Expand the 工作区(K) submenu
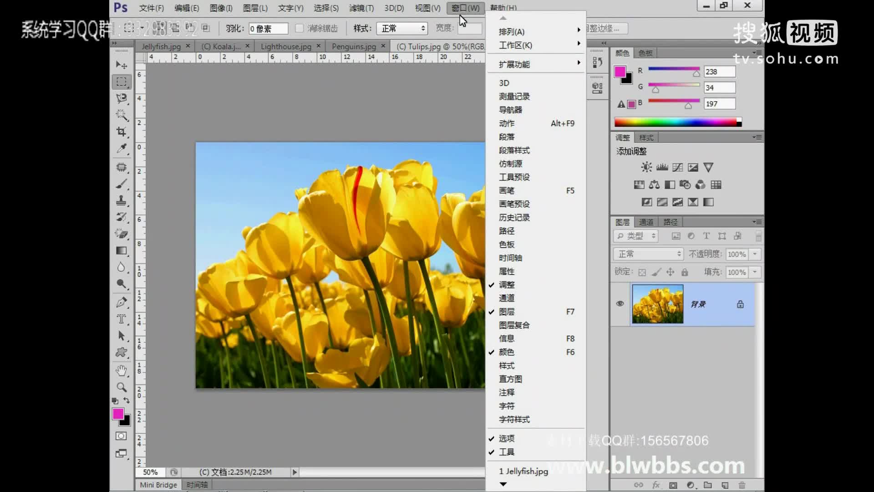Screen dimensions: 874x492 [536, 45]
